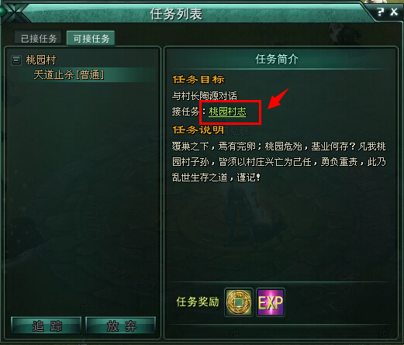The width and height of the screenshot is (404, 345).
Task: Click the 任务简介 panel header
Action: 277,59
